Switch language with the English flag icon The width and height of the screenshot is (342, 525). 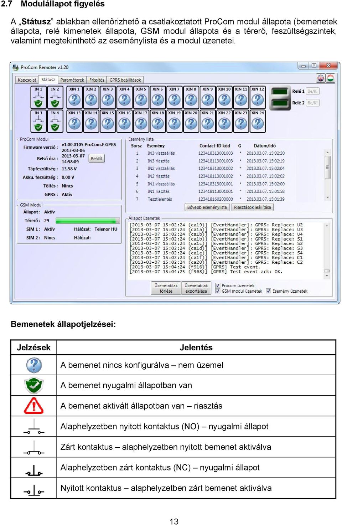321,78
